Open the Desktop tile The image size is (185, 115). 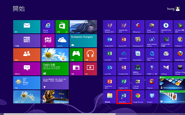pyautogui.click(x=27, y=97)
